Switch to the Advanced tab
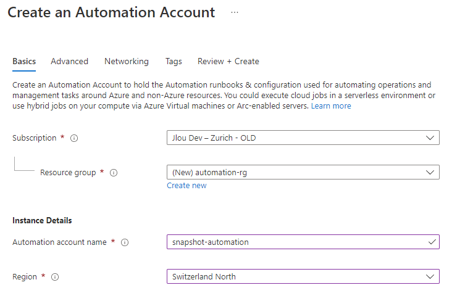Screen dimensions: 452x293 tap(70, 61)
